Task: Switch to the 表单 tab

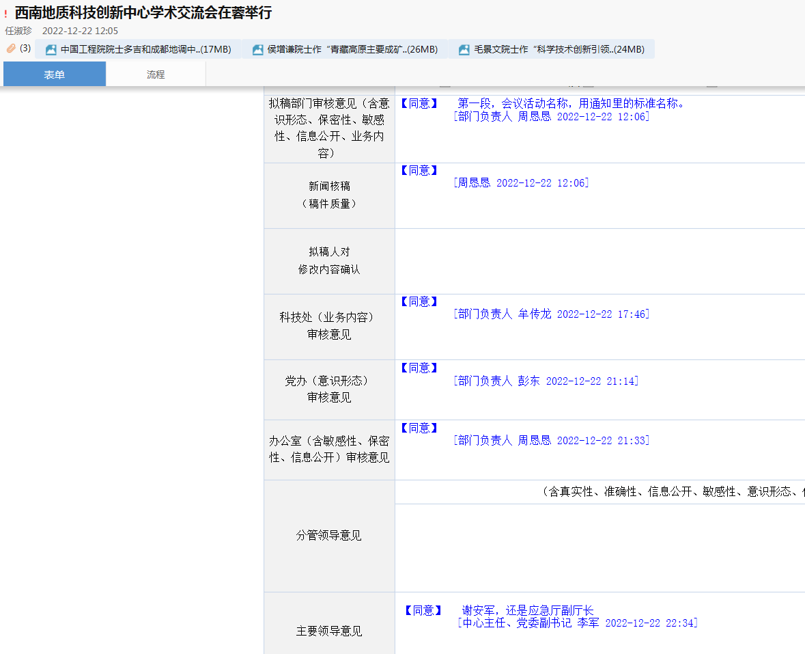Action: pos(55,74)
